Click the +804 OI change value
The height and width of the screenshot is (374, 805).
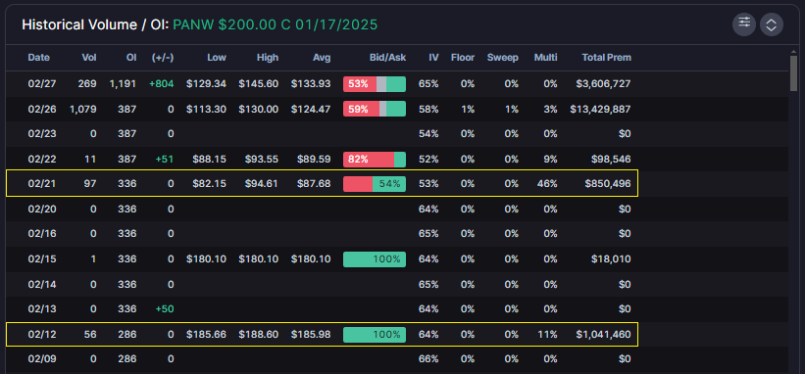[161, 84]
